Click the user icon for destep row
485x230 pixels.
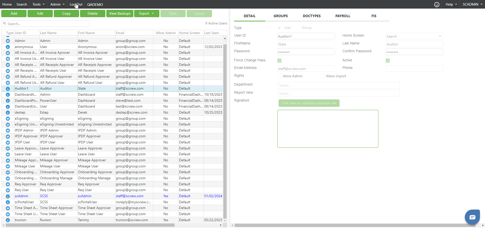[x=8, y=113]
